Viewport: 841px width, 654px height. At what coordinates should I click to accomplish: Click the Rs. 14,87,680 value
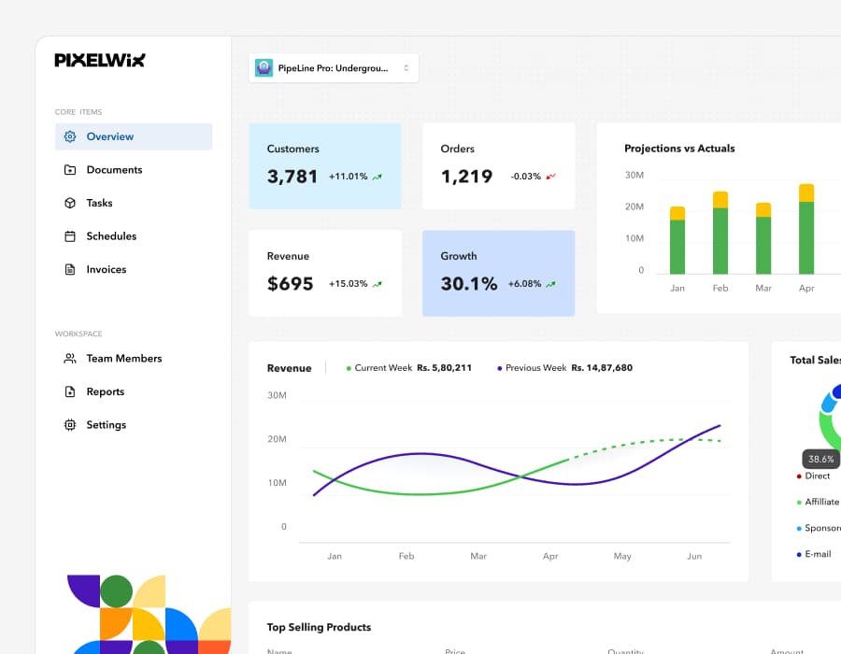click(x=602, y=368)
